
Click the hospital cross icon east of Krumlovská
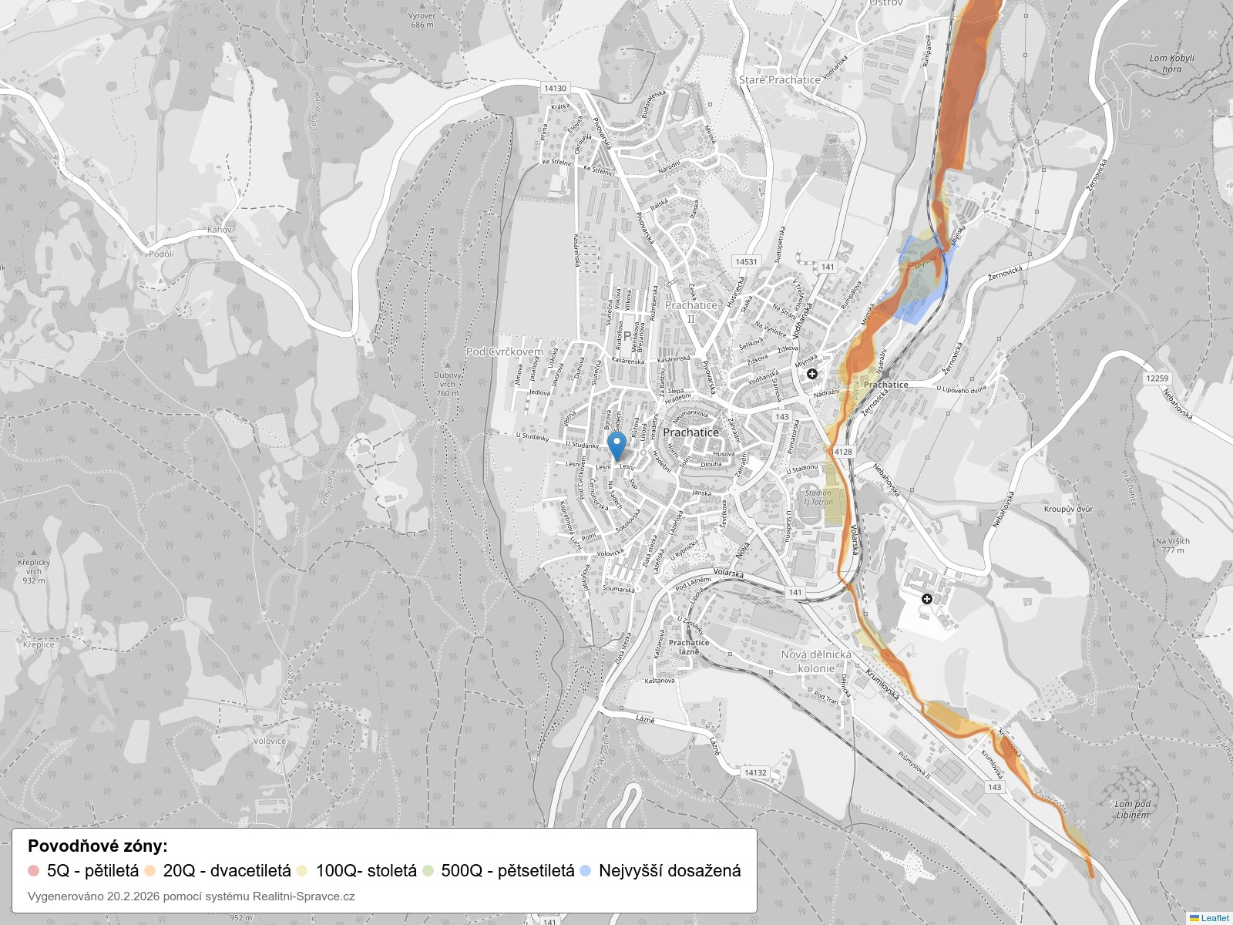[x=927, y=599]
